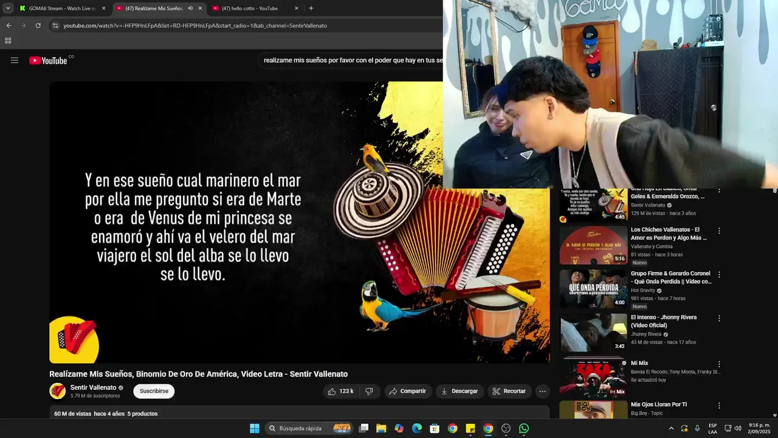Open Sentir Vallenato channel name link

(x=93, y=388)
